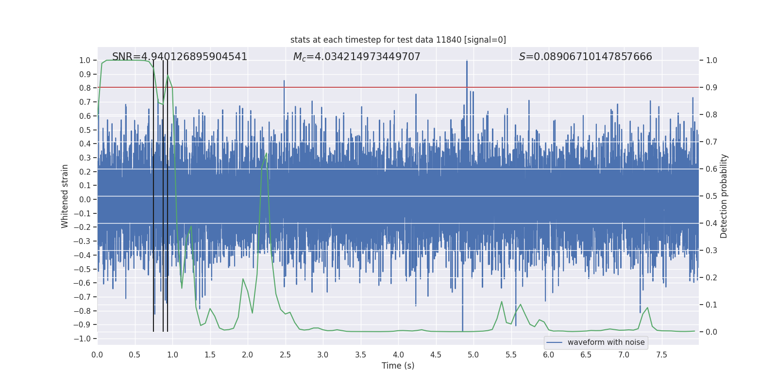Select the "Time (s)" axis label

(x=398, y=366)
